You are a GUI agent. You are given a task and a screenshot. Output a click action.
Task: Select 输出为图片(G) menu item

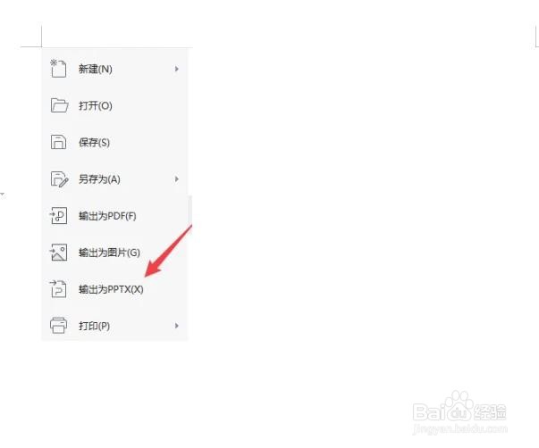pyautogui.click(x=114, y=253)
